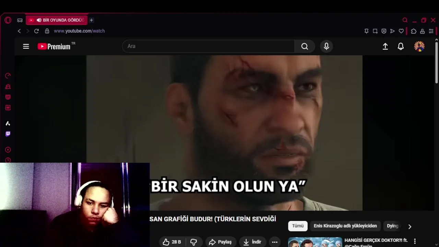Open the Opera GX main menu logo
Screen dimensions: 439x247
[8, 20]
